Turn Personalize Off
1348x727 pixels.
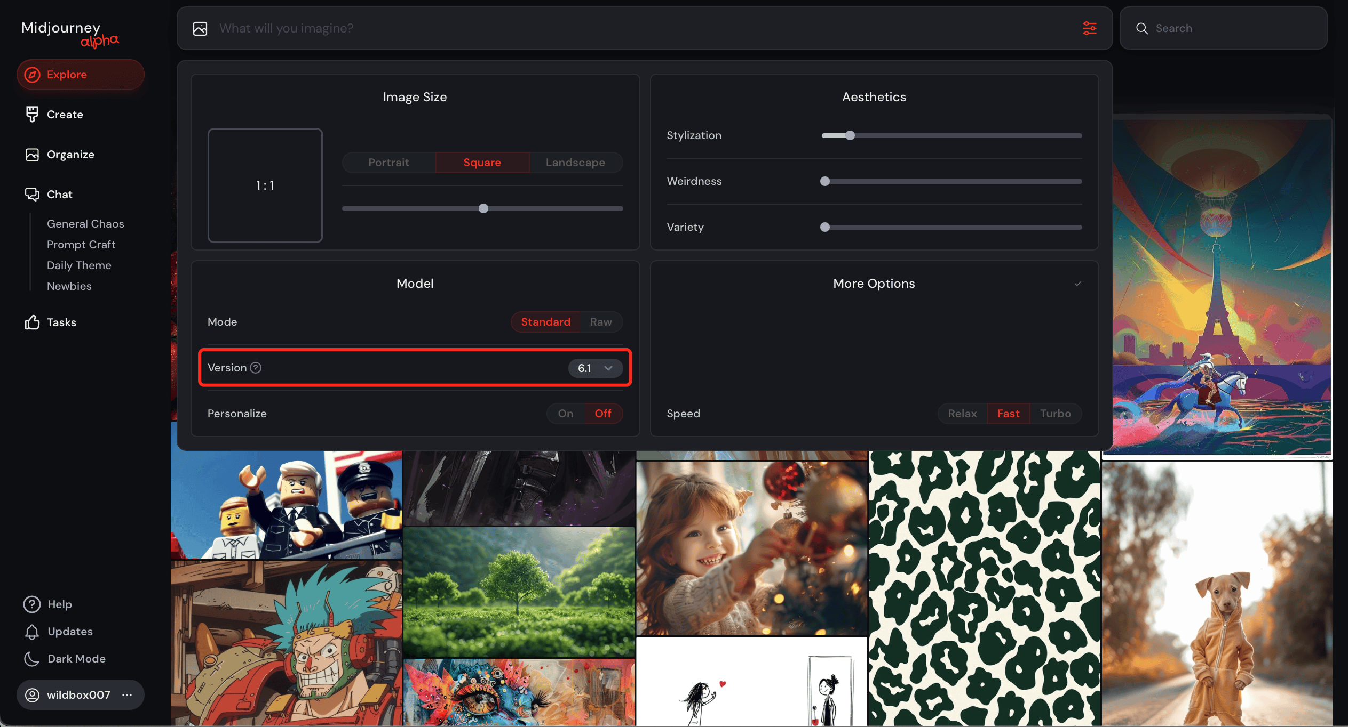pyautogui.click(x=603, y=414)
